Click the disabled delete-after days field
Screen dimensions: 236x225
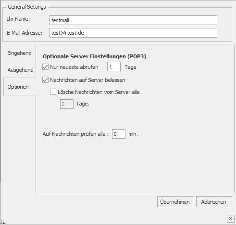67,104
